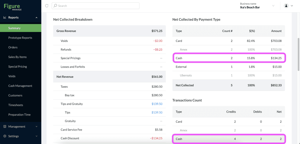
Task: Open the account menu chevron
Action: 292,6
